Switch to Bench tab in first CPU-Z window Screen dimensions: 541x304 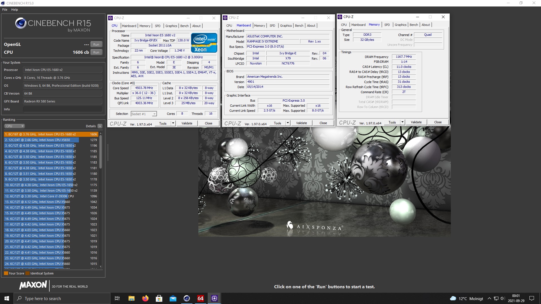[184, 26]
